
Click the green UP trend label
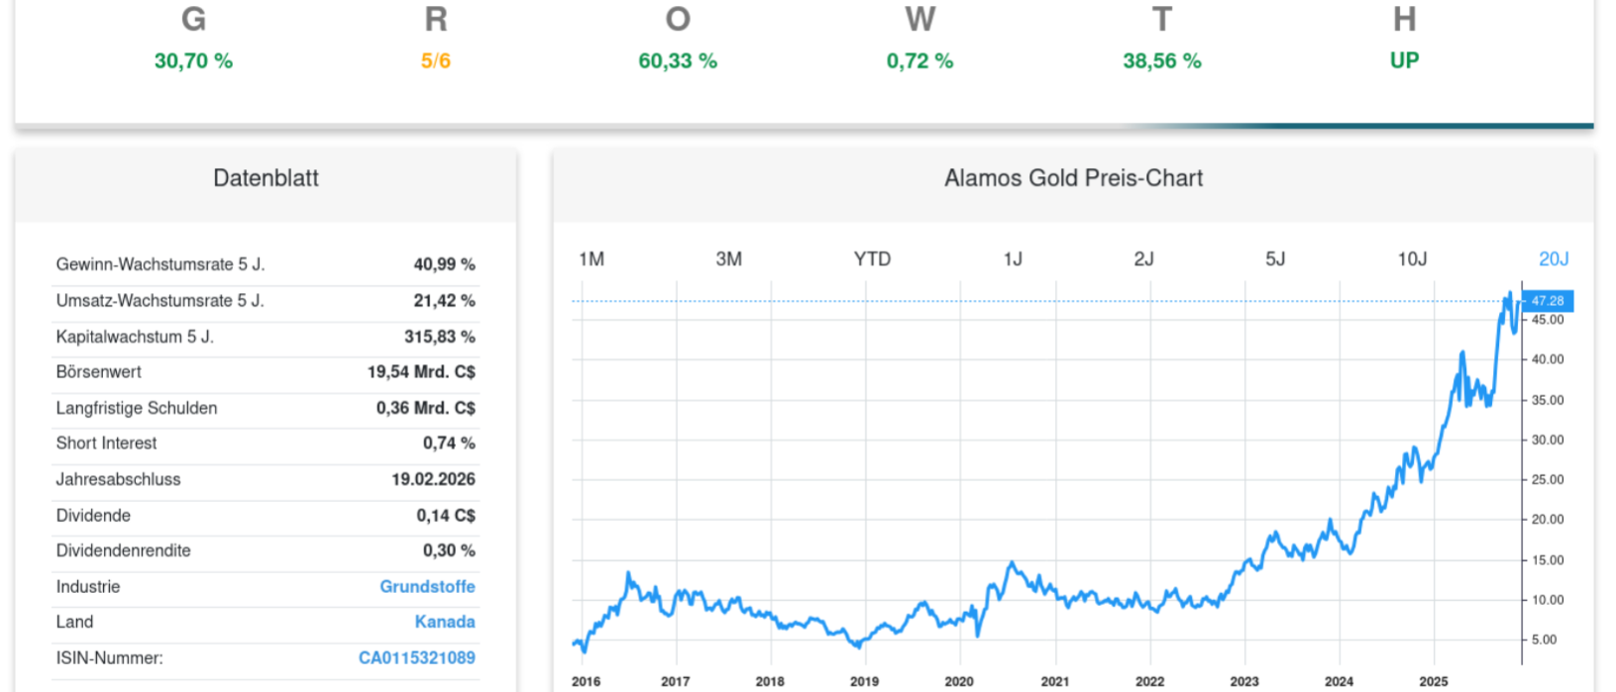1404,60
